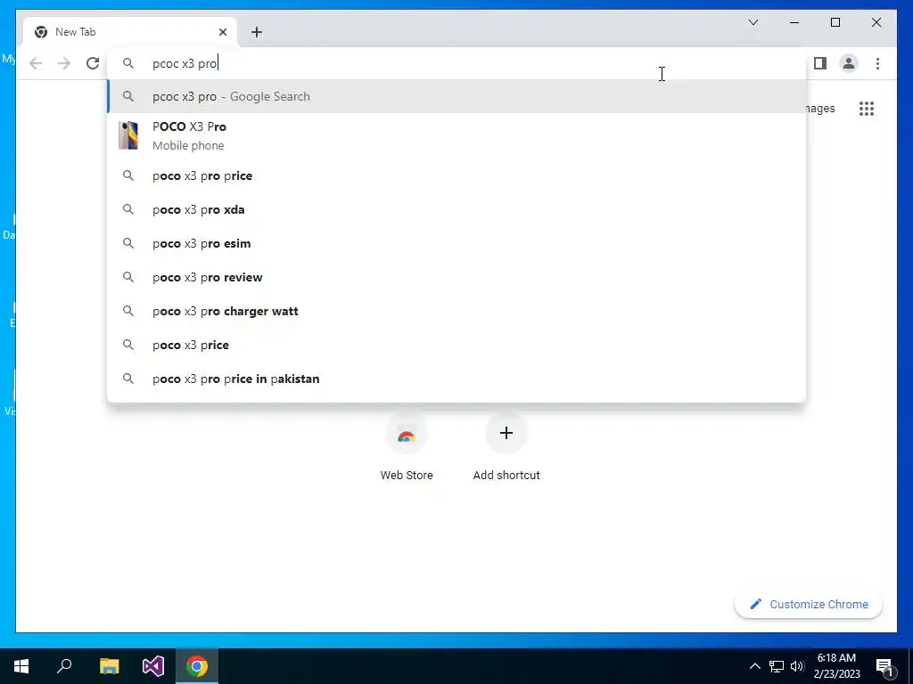Click the Chrome taskbar icon
Viewport: 913px width, 684px height.
197,666
